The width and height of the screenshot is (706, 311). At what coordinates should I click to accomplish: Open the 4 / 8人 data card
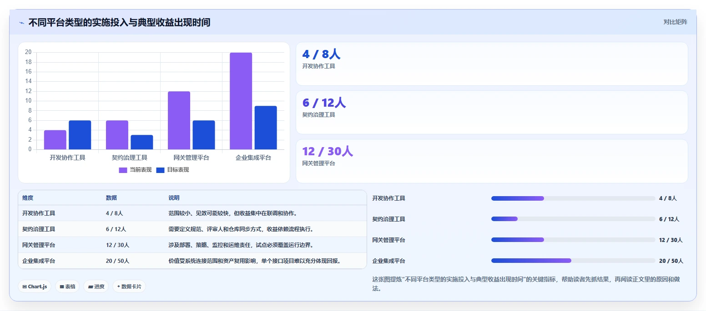tap(492, 64)
